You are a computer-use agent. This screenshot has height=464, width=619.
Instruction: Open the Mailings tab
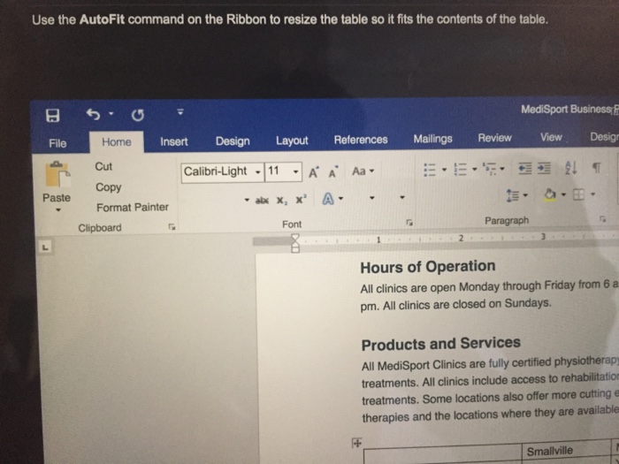432,139
